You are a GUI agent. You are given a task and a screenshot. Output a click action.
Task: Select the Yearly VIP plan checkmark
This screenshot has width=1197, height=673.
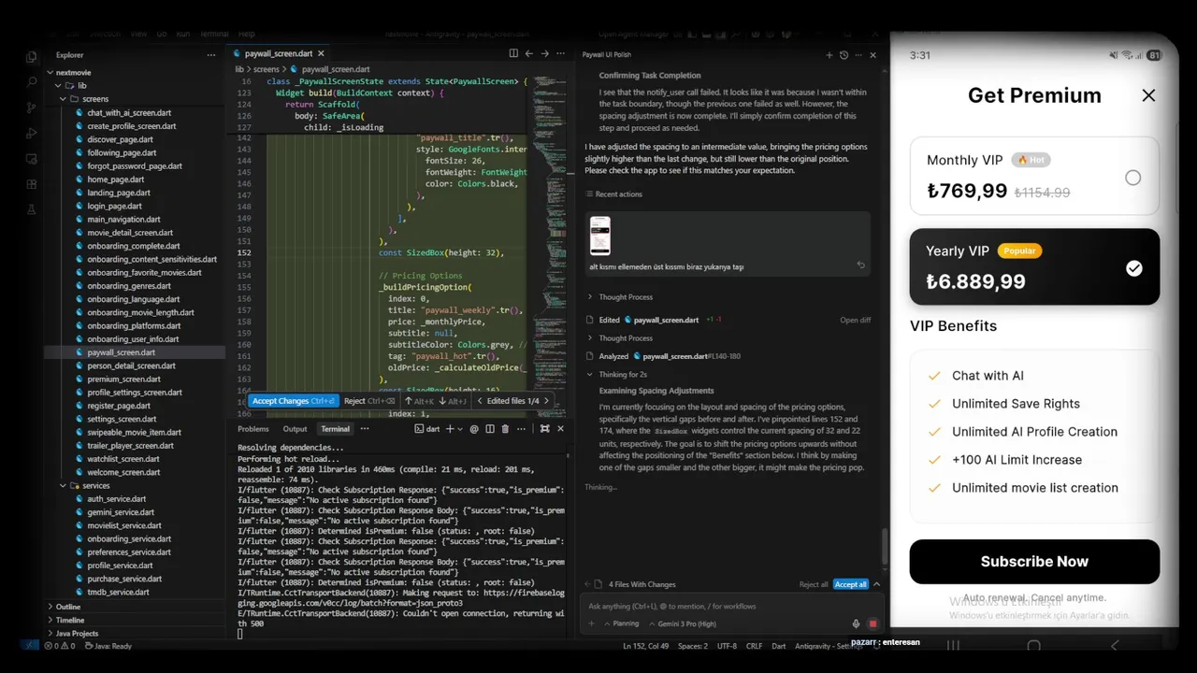(x=1133, y=268)
